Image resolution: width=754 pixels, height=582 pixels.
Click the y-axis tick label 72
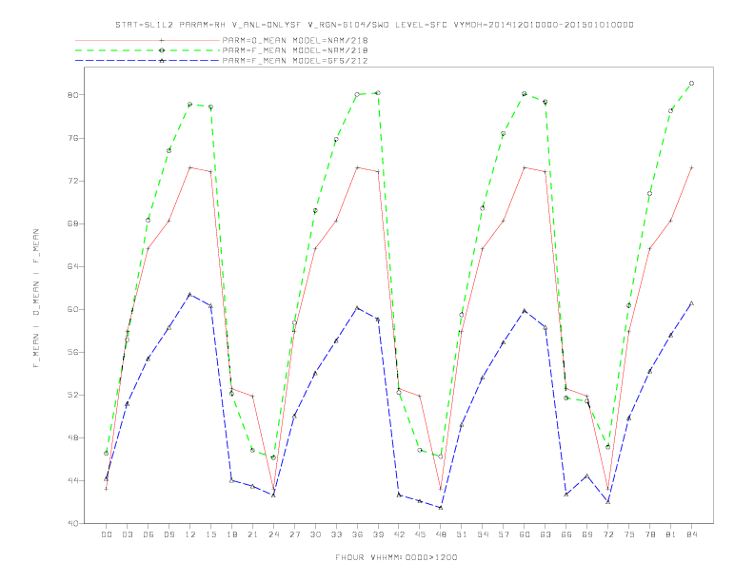coord(73,181)
